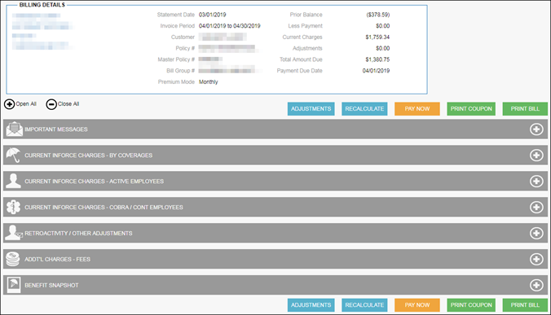Click the top Print Coupon button

[471, 109]
